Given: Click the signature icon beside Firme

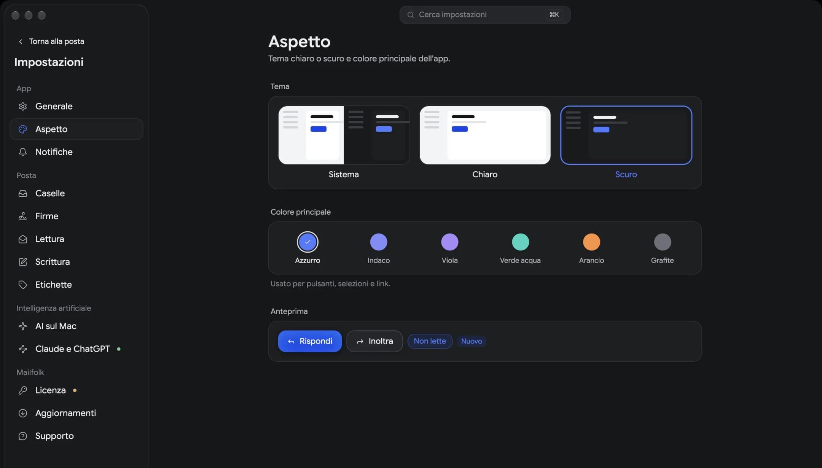Looking at the screenshot, I should 23,216.
